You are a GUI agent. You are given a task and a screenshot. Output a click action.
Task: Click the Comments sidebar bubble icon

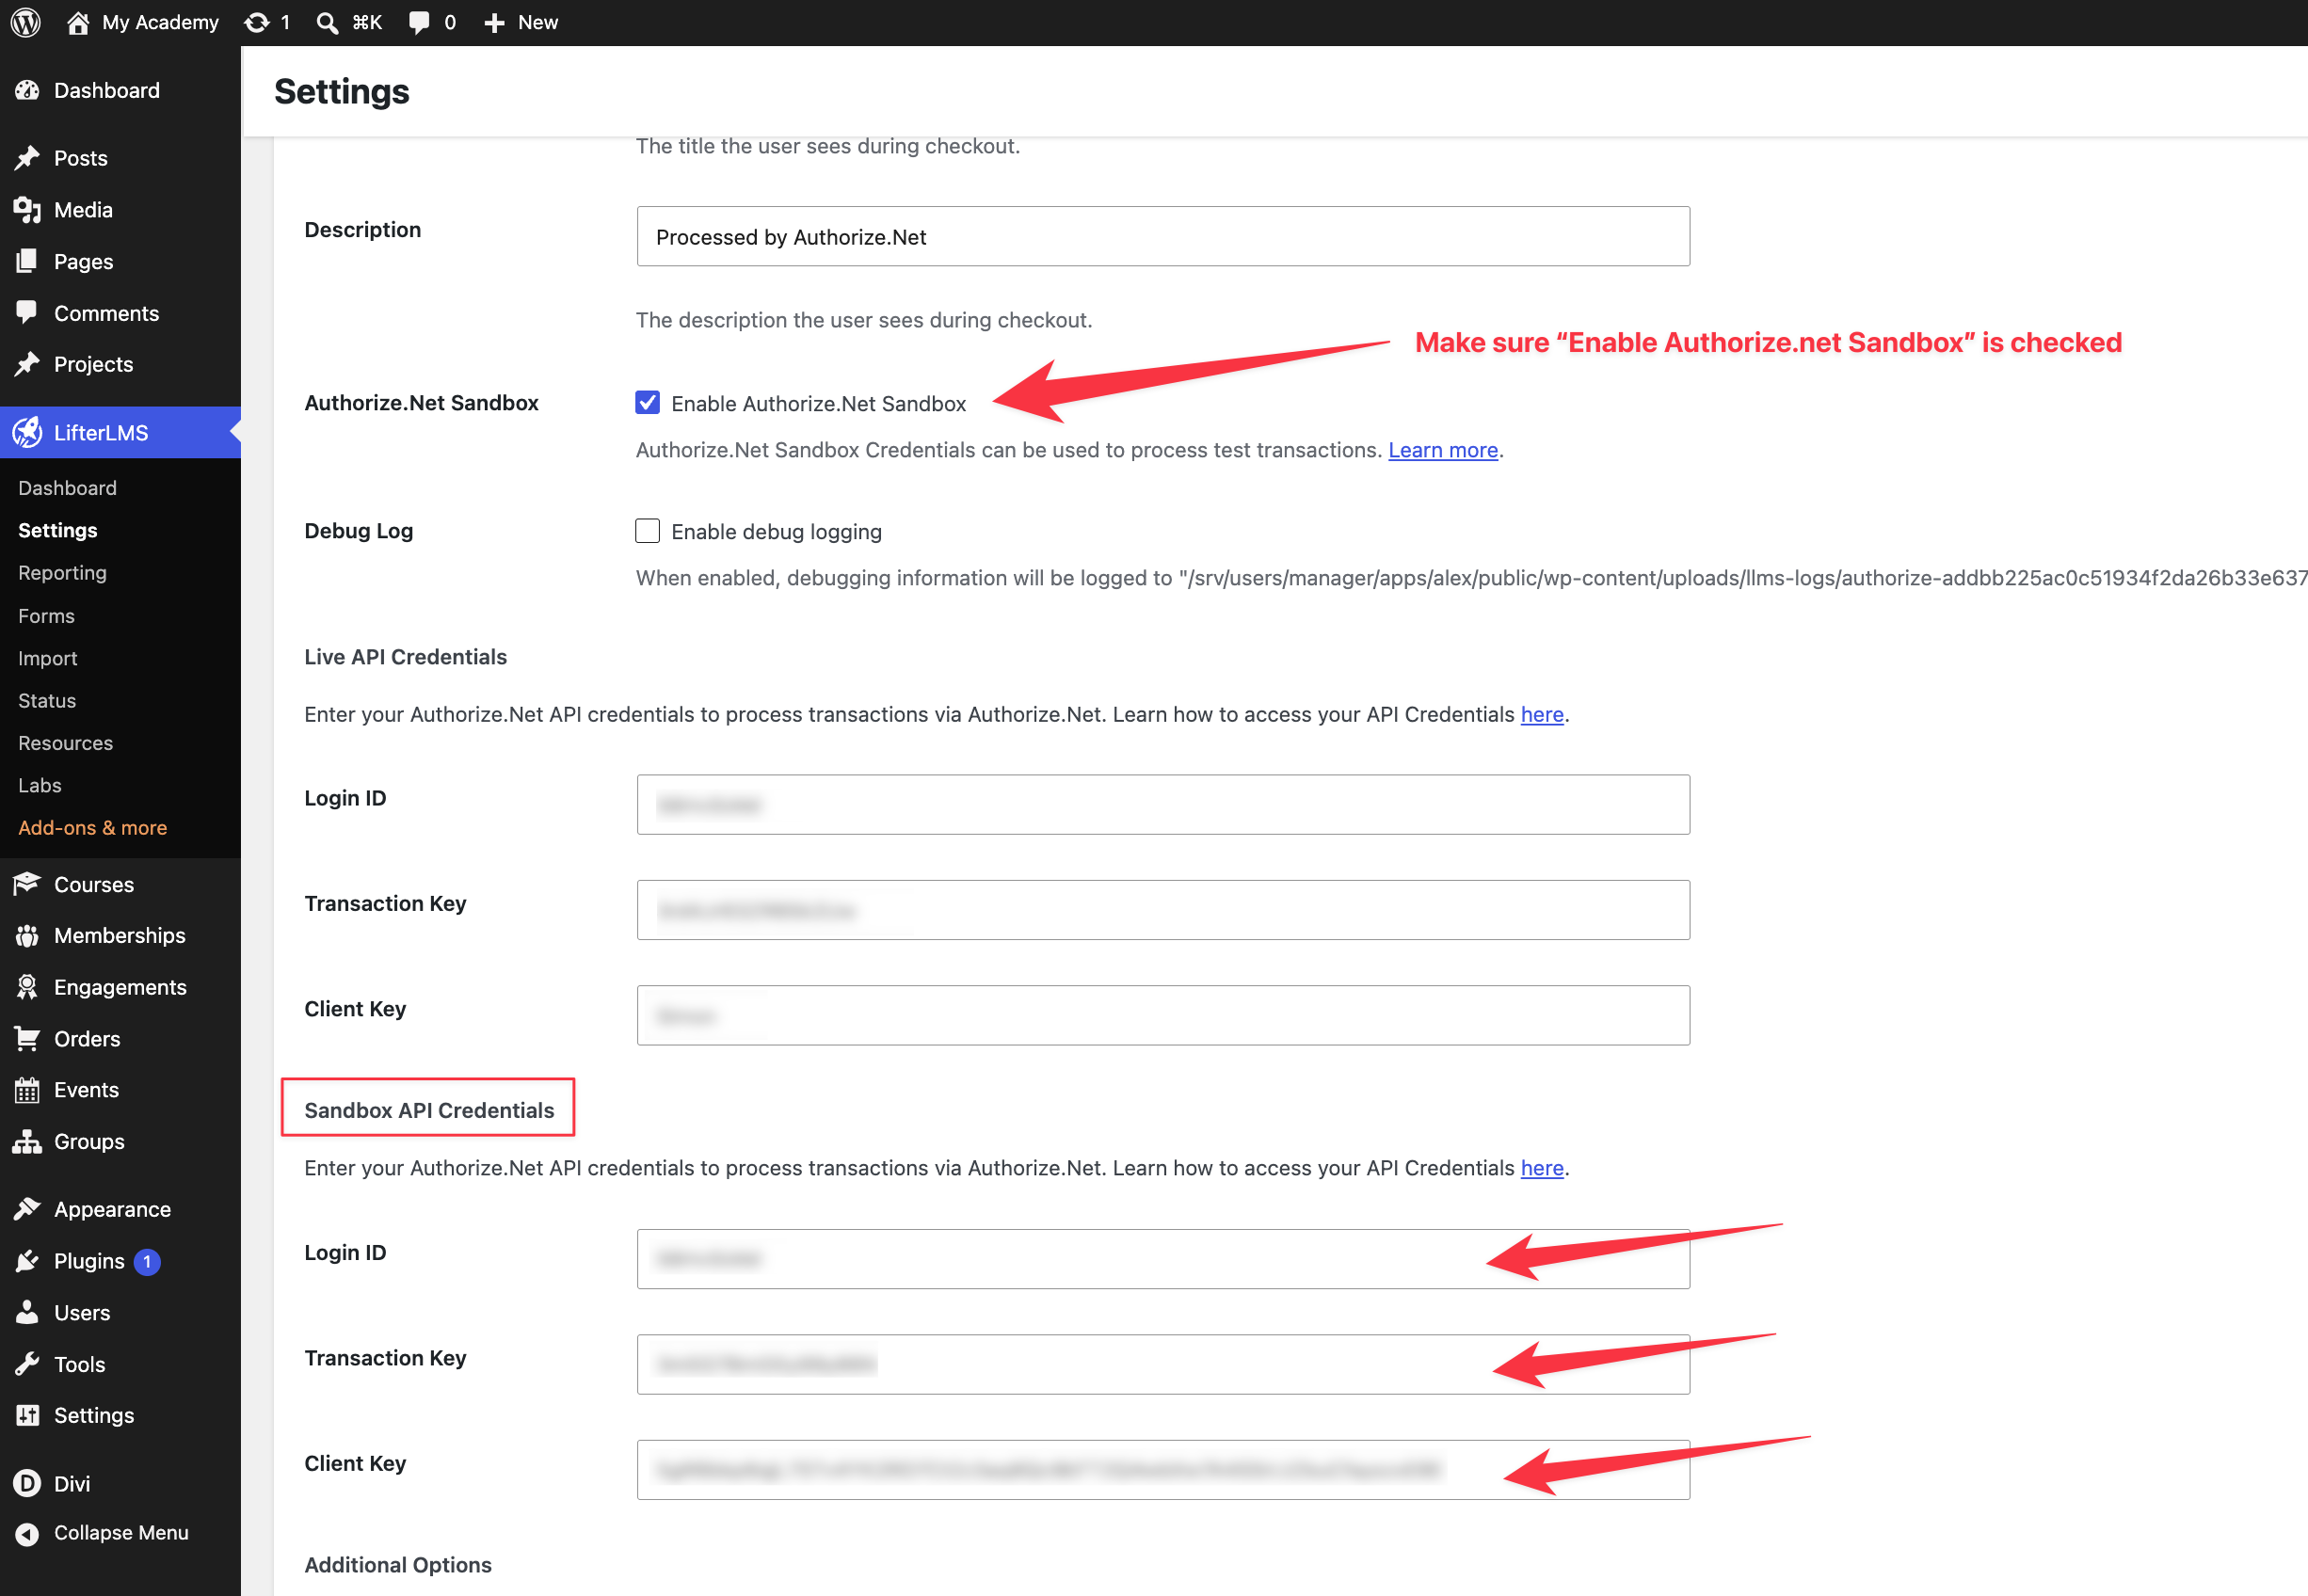pyautogui.click(x=27, y=313)
